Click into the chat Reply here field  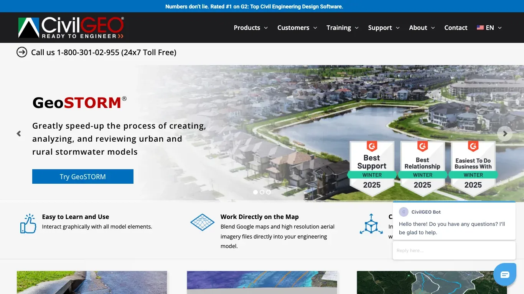click(x=454, y=250)
